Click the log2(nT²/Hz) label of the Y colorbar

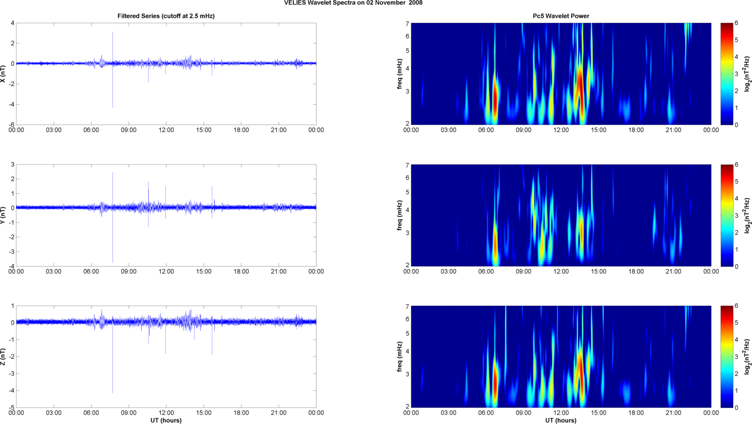(747, 215)
